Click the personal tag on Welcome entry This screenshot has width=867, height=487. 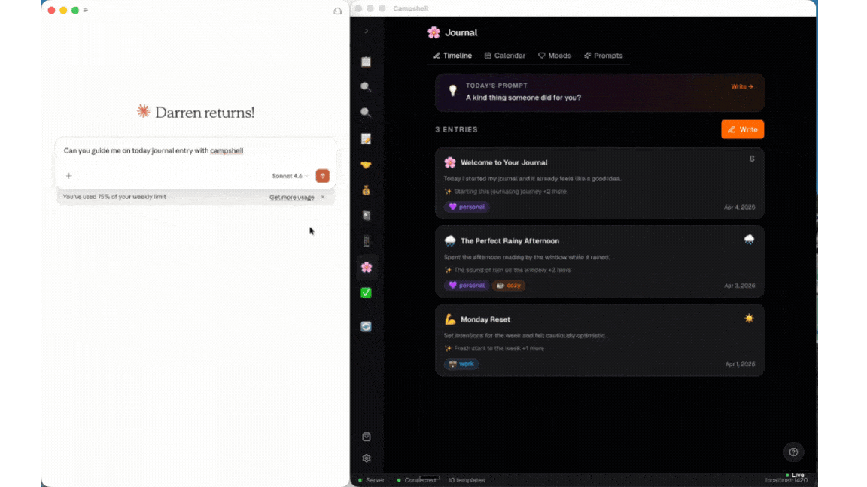[x=467, y=207]
